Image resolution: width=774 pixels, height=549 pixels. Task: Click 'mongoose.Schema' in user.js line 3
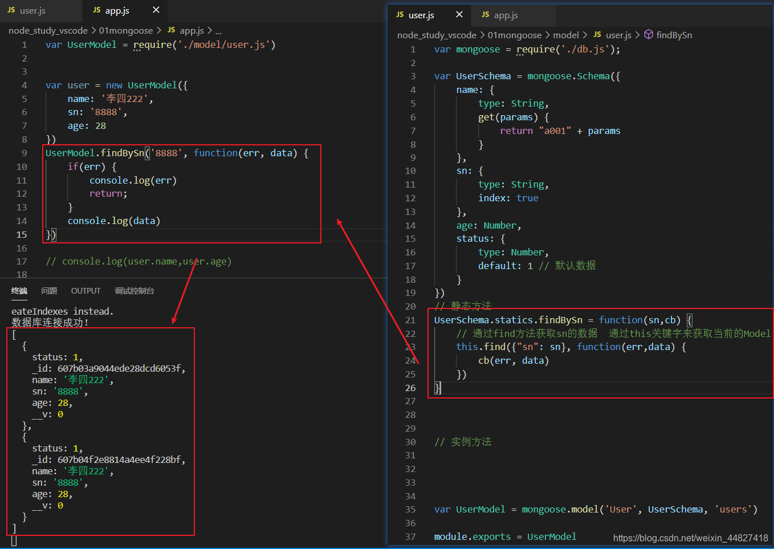point(568,76)
